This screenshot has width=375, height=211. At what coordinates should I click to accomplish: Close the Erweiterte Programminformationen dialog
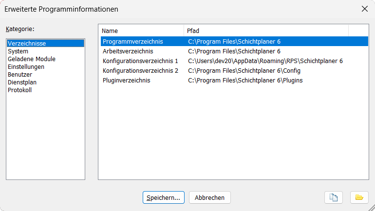click(364, 9)
